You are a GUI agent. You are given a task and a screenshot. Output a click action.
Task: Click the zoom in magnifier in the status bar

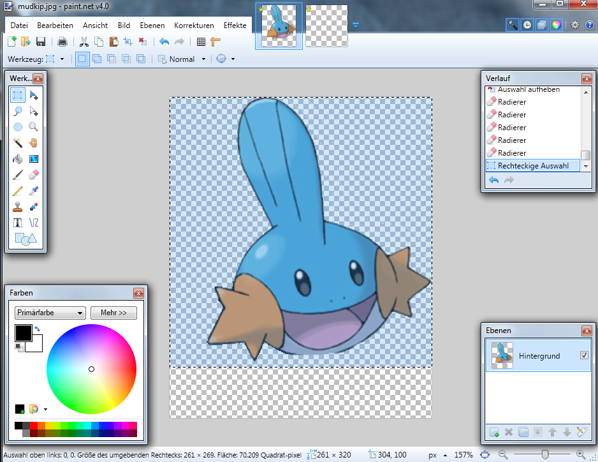tap(580, 455)
